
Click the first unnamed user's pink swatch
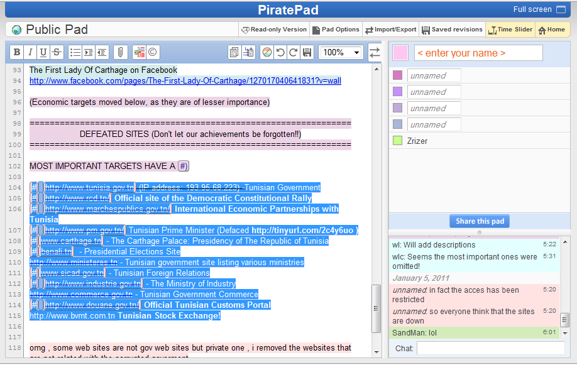[x=397, y=75]
